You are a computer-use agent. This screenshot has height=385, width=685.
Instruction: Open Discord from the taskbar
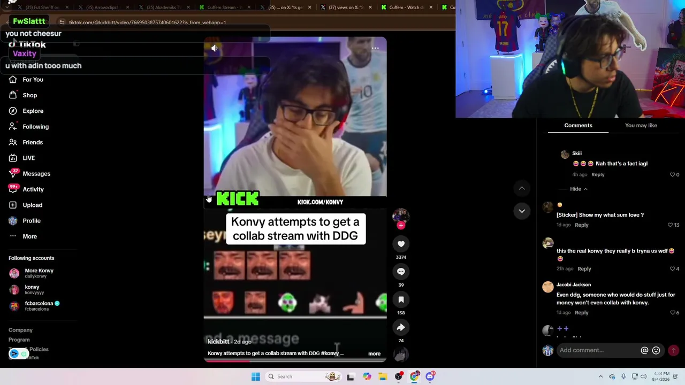point(430,376)
